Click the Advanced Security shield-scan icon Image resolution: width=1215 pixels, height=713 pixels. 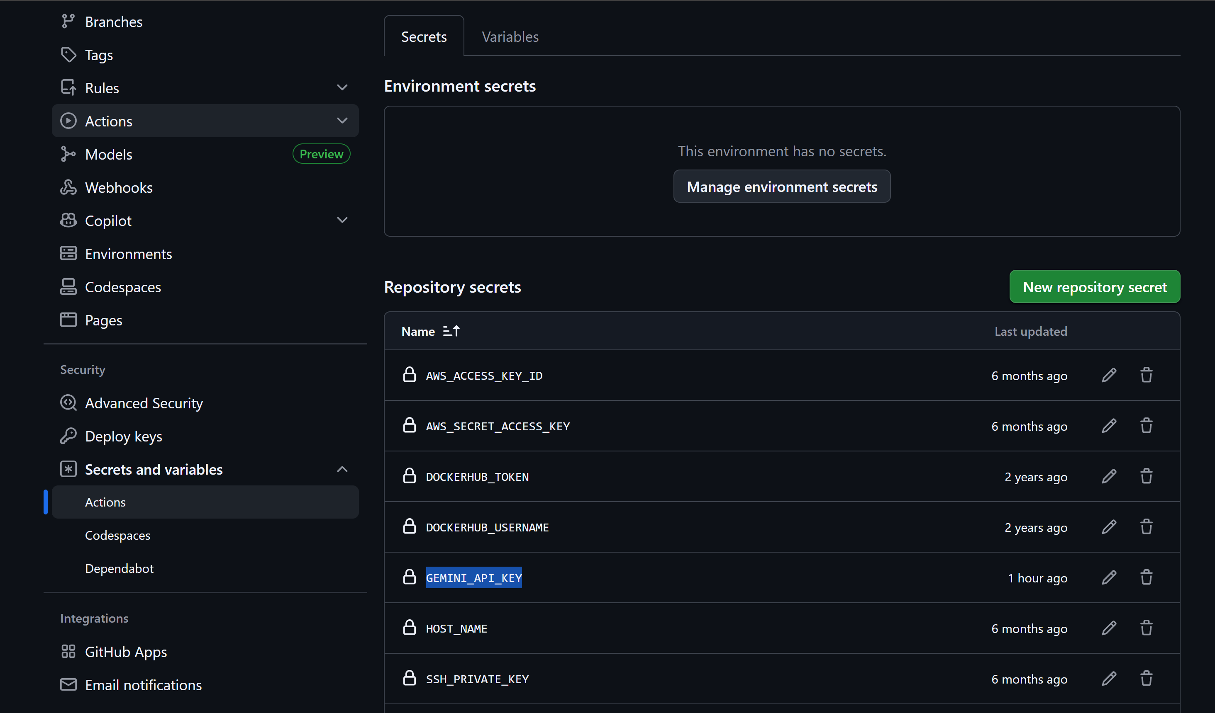tap(68, 403)
